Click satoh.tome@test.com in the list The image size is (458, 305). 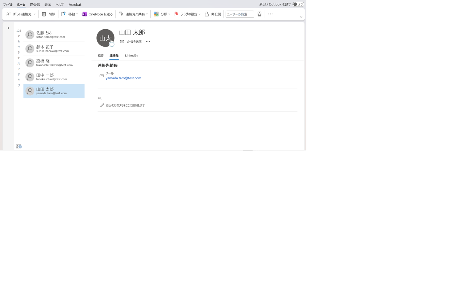(x=50, y=37)
